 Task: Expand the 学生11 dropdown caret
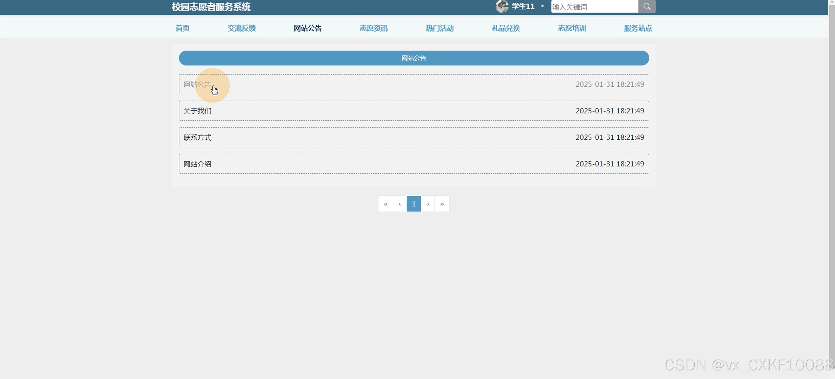point(542,6)
